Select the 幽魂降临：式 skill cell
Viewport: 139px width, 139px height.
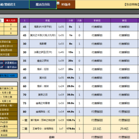[x=43, y=112]
